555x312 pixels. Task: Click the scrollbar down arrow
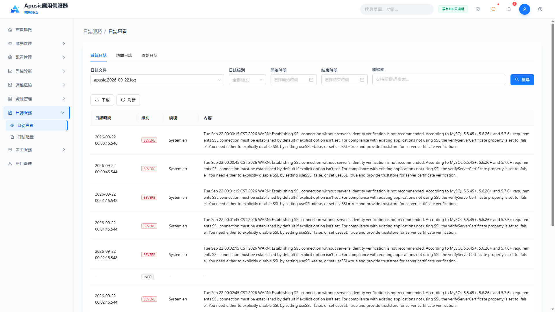[553, 309]
